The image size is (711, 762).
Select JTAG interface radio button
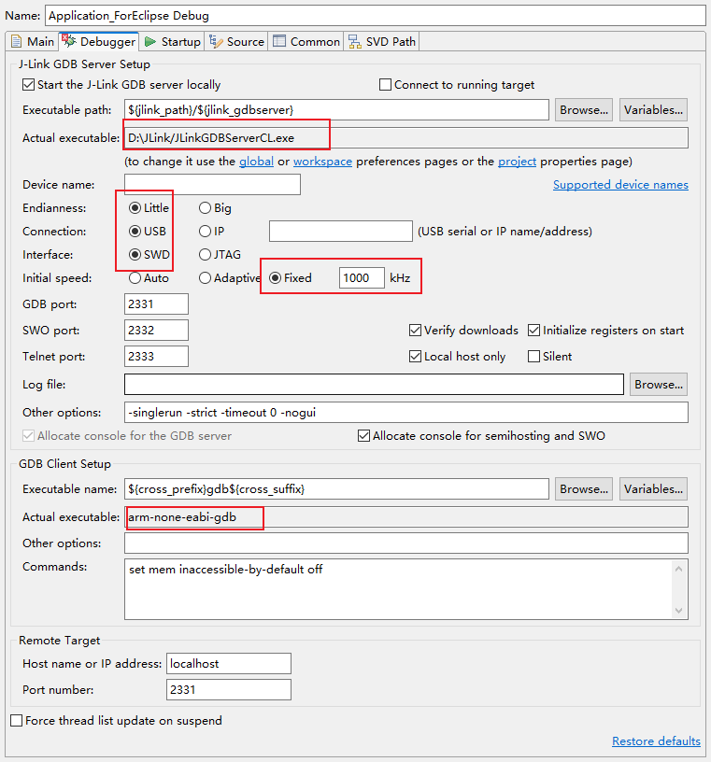click(x=205, y=255)
